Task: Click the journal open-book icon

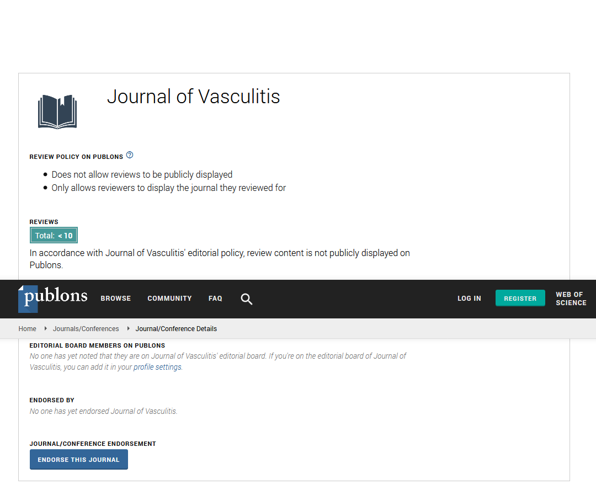Action: coord(57,111)
